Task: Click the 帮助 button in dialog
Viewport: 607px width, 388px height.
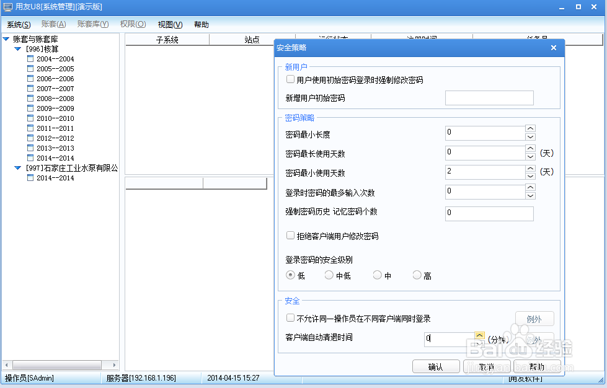Action: tap(537, 366)
